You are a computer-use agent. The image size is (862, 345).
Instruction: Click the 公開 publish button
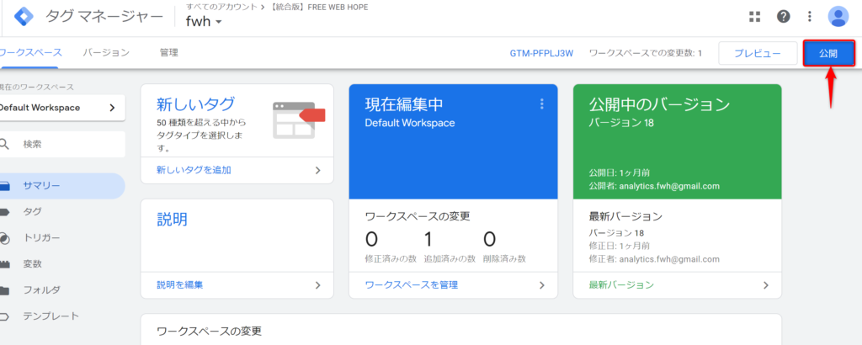point(829,53)
